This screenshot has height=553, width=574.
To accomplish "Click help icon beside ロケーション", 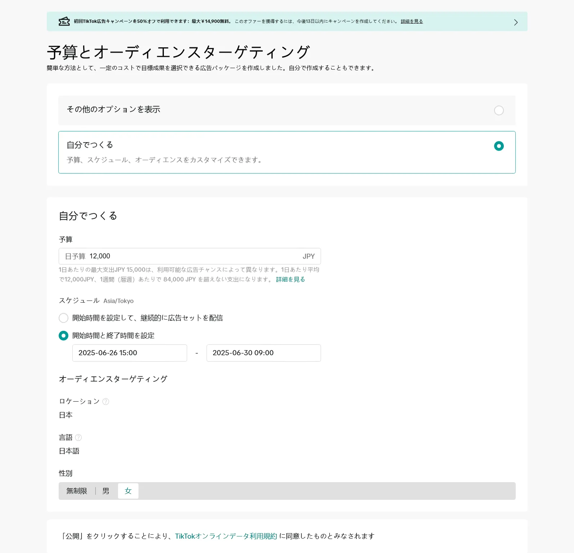I will 106,402.
